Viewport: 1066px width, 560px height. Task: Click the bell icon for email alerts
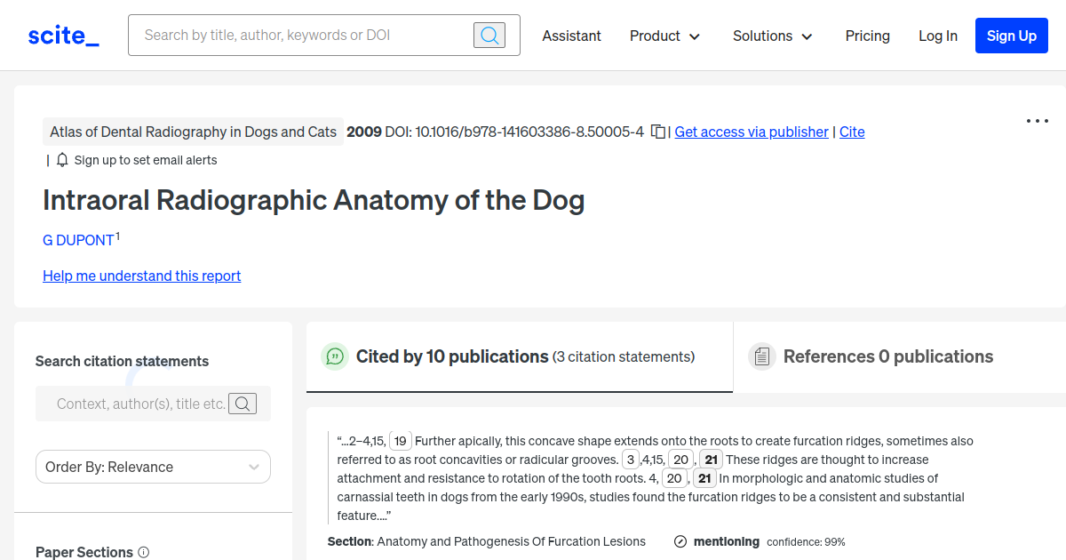click(61, 160)
